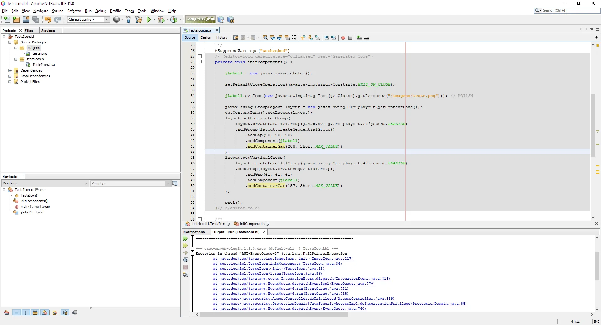Click the Profile Project clock icon
This screenshot has height=325, width=601.
[x=174, y=20]
